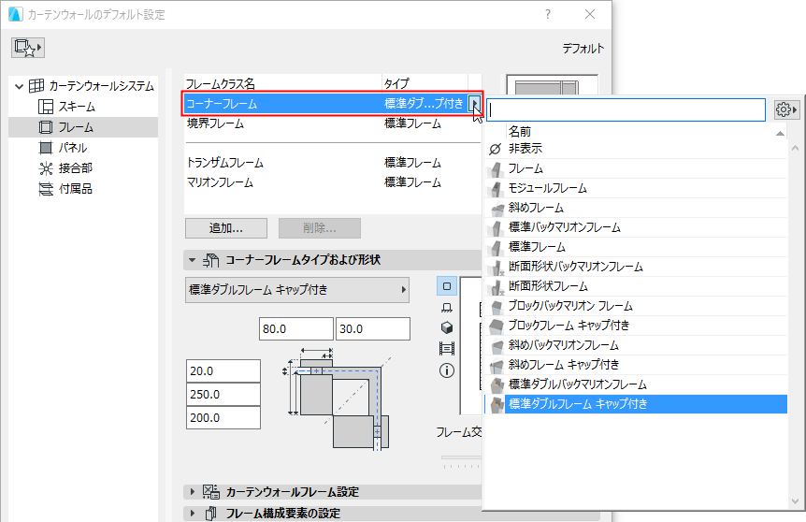The height and width of the screenshot is (522, 806).
Task: Choose 非表示 in the frame list
Action: tap(636, 149)
